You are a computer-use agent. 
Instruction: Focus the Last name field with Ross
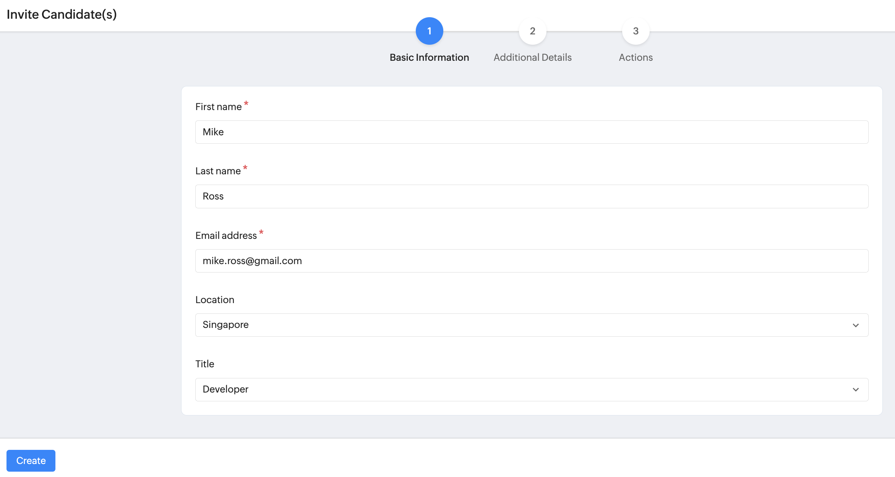pyautogui.click(x=532, y=196)
